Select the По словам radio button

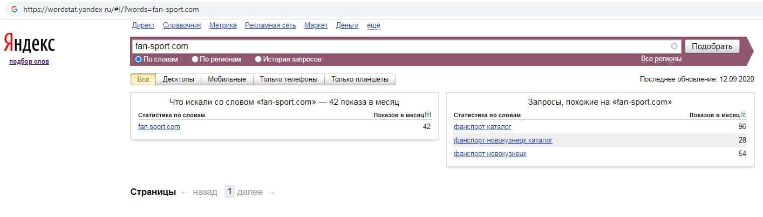coord(138,59)
